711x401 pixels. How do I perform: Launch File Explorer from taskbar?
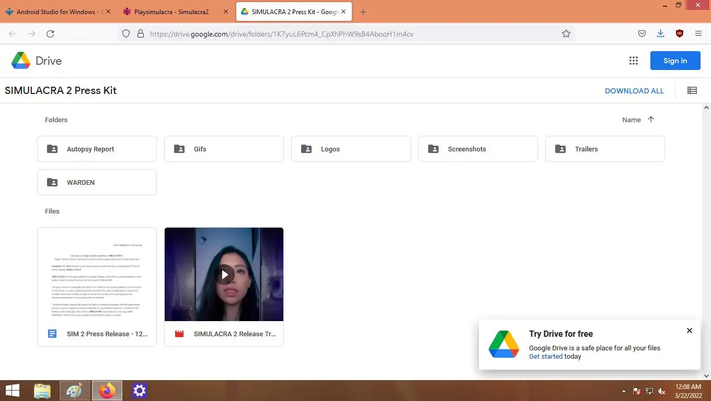(x=42, y=391)
